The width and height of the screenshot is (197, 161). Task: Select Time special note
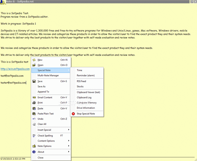coord(87,70)
